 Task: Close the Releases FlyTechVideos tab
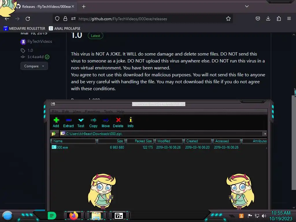click(x=73, y=6)
